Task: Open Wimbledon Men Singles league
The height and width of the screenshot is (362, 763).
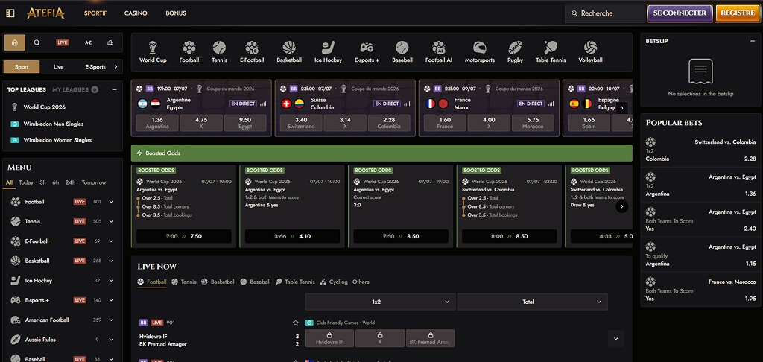Action: [54, 124]
